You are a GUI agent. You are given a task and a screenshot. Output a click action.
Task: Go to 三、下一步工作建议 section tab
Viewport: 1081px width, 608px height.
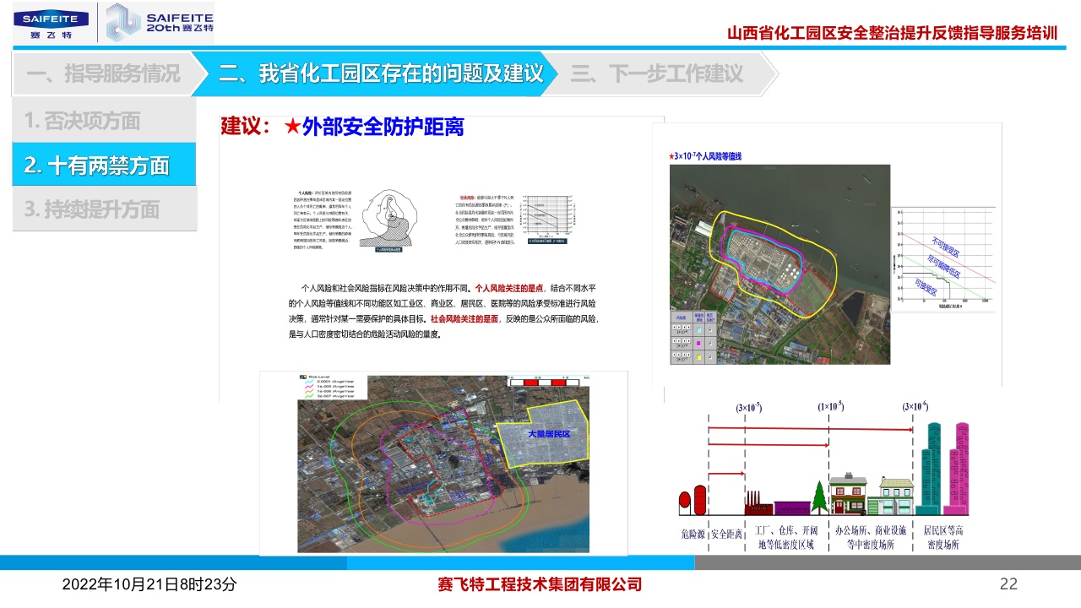tap(657, 73)
